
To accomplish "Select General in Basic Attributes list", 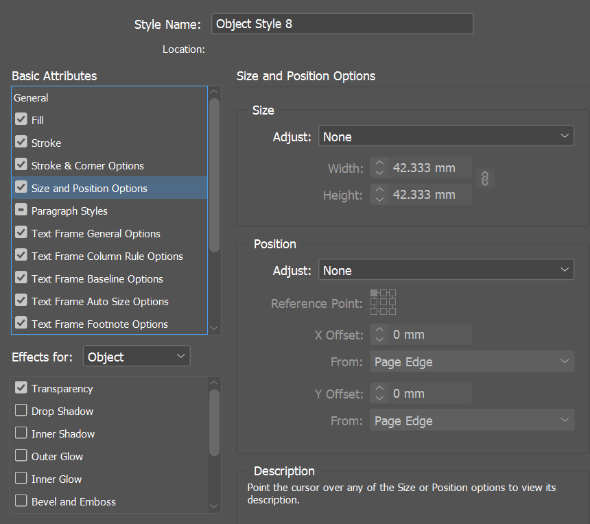I will click(x=32, y=98).
